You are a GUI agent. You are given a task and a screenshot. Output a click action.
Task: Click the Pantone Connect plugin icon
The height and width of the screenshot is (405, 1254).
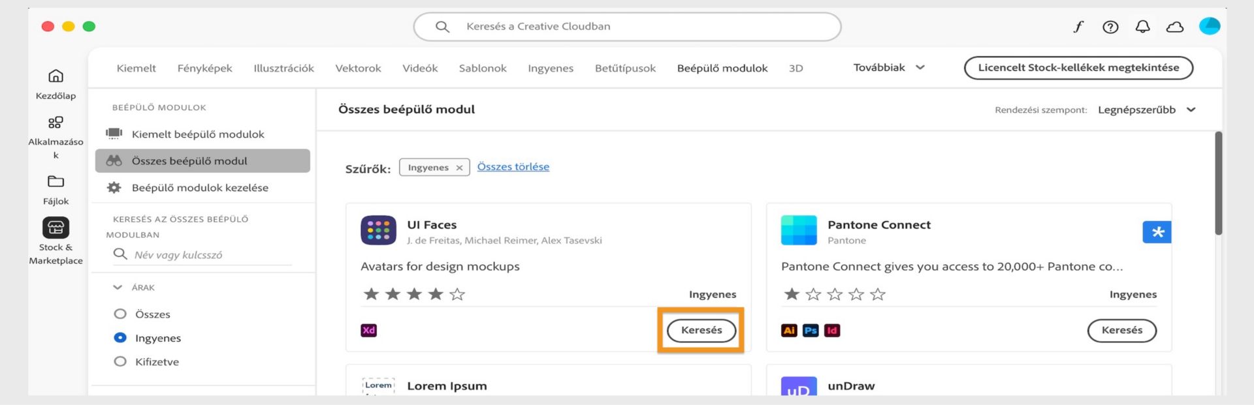(799, 230)
